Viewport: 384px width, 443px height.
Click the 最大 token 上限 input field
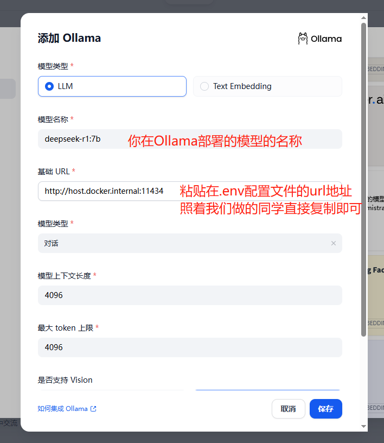coord(190,347)
